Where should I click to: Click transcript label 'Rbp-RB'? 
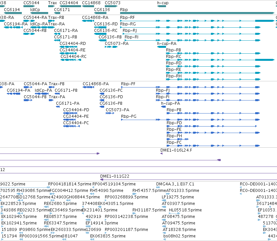click(173, 50)
